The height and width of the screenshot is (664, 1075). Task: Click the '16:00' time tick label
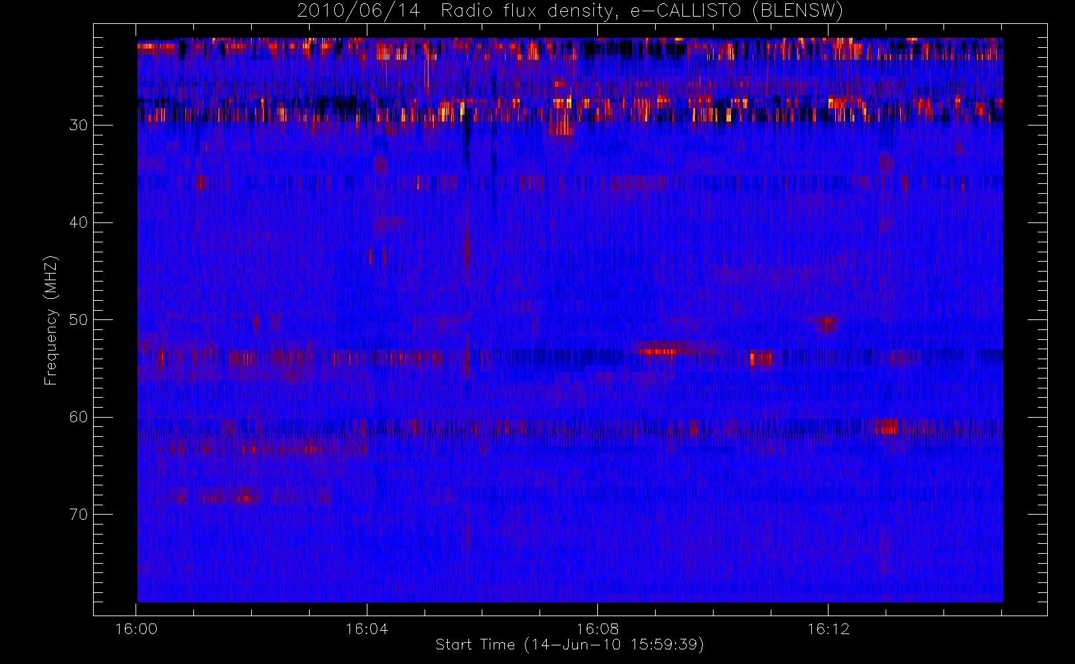136,629
